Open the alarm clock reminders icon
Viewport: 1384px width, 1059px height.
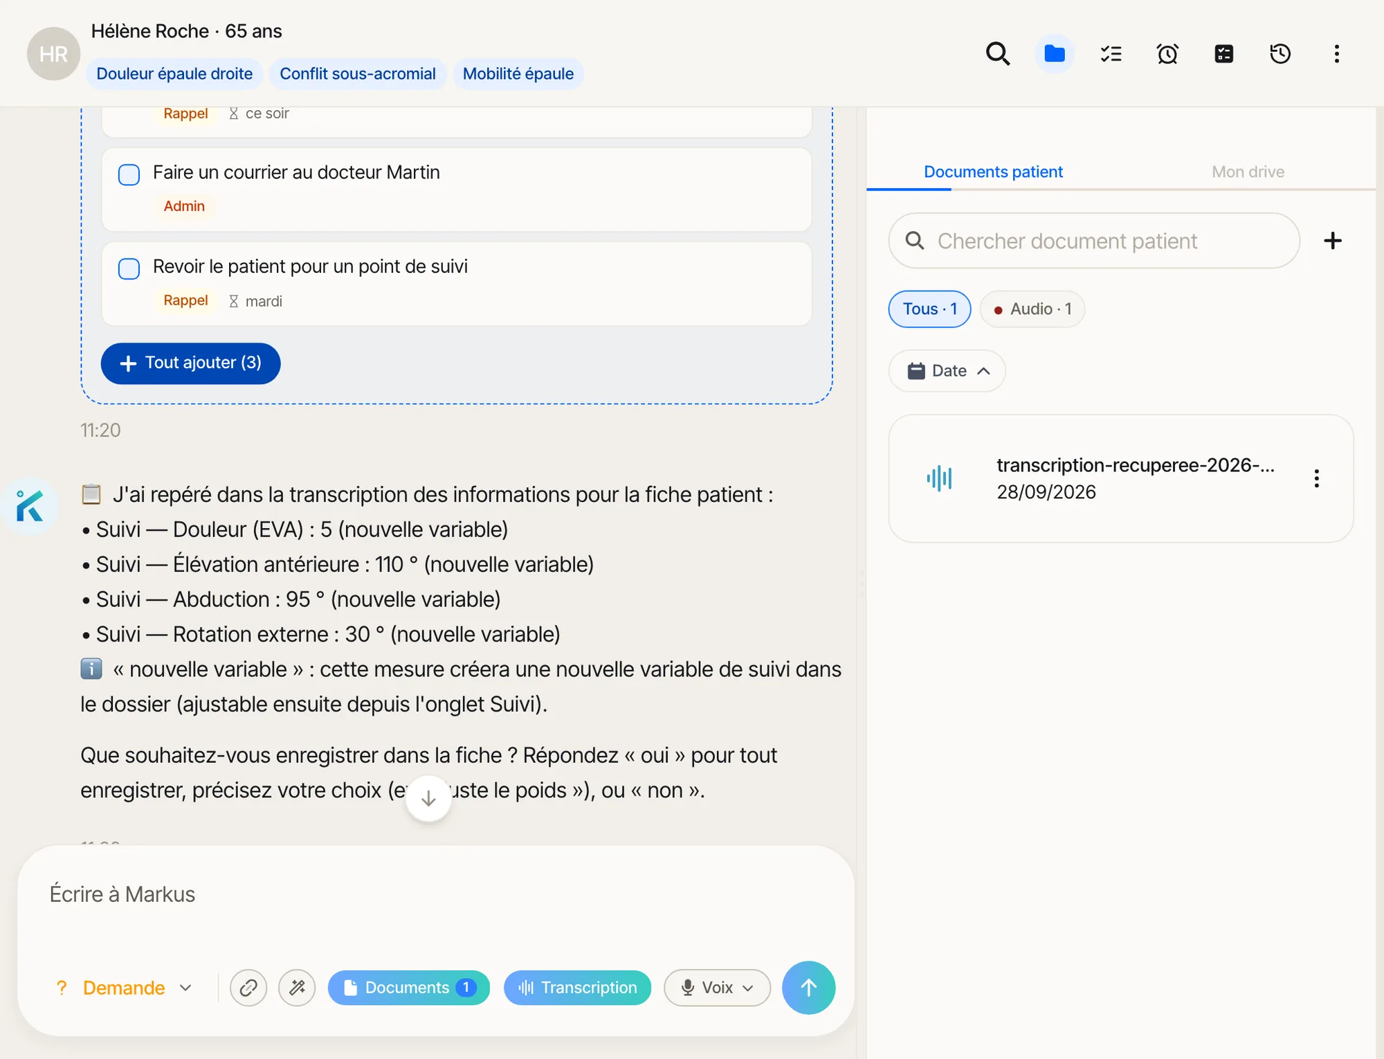click(1167, 53)
